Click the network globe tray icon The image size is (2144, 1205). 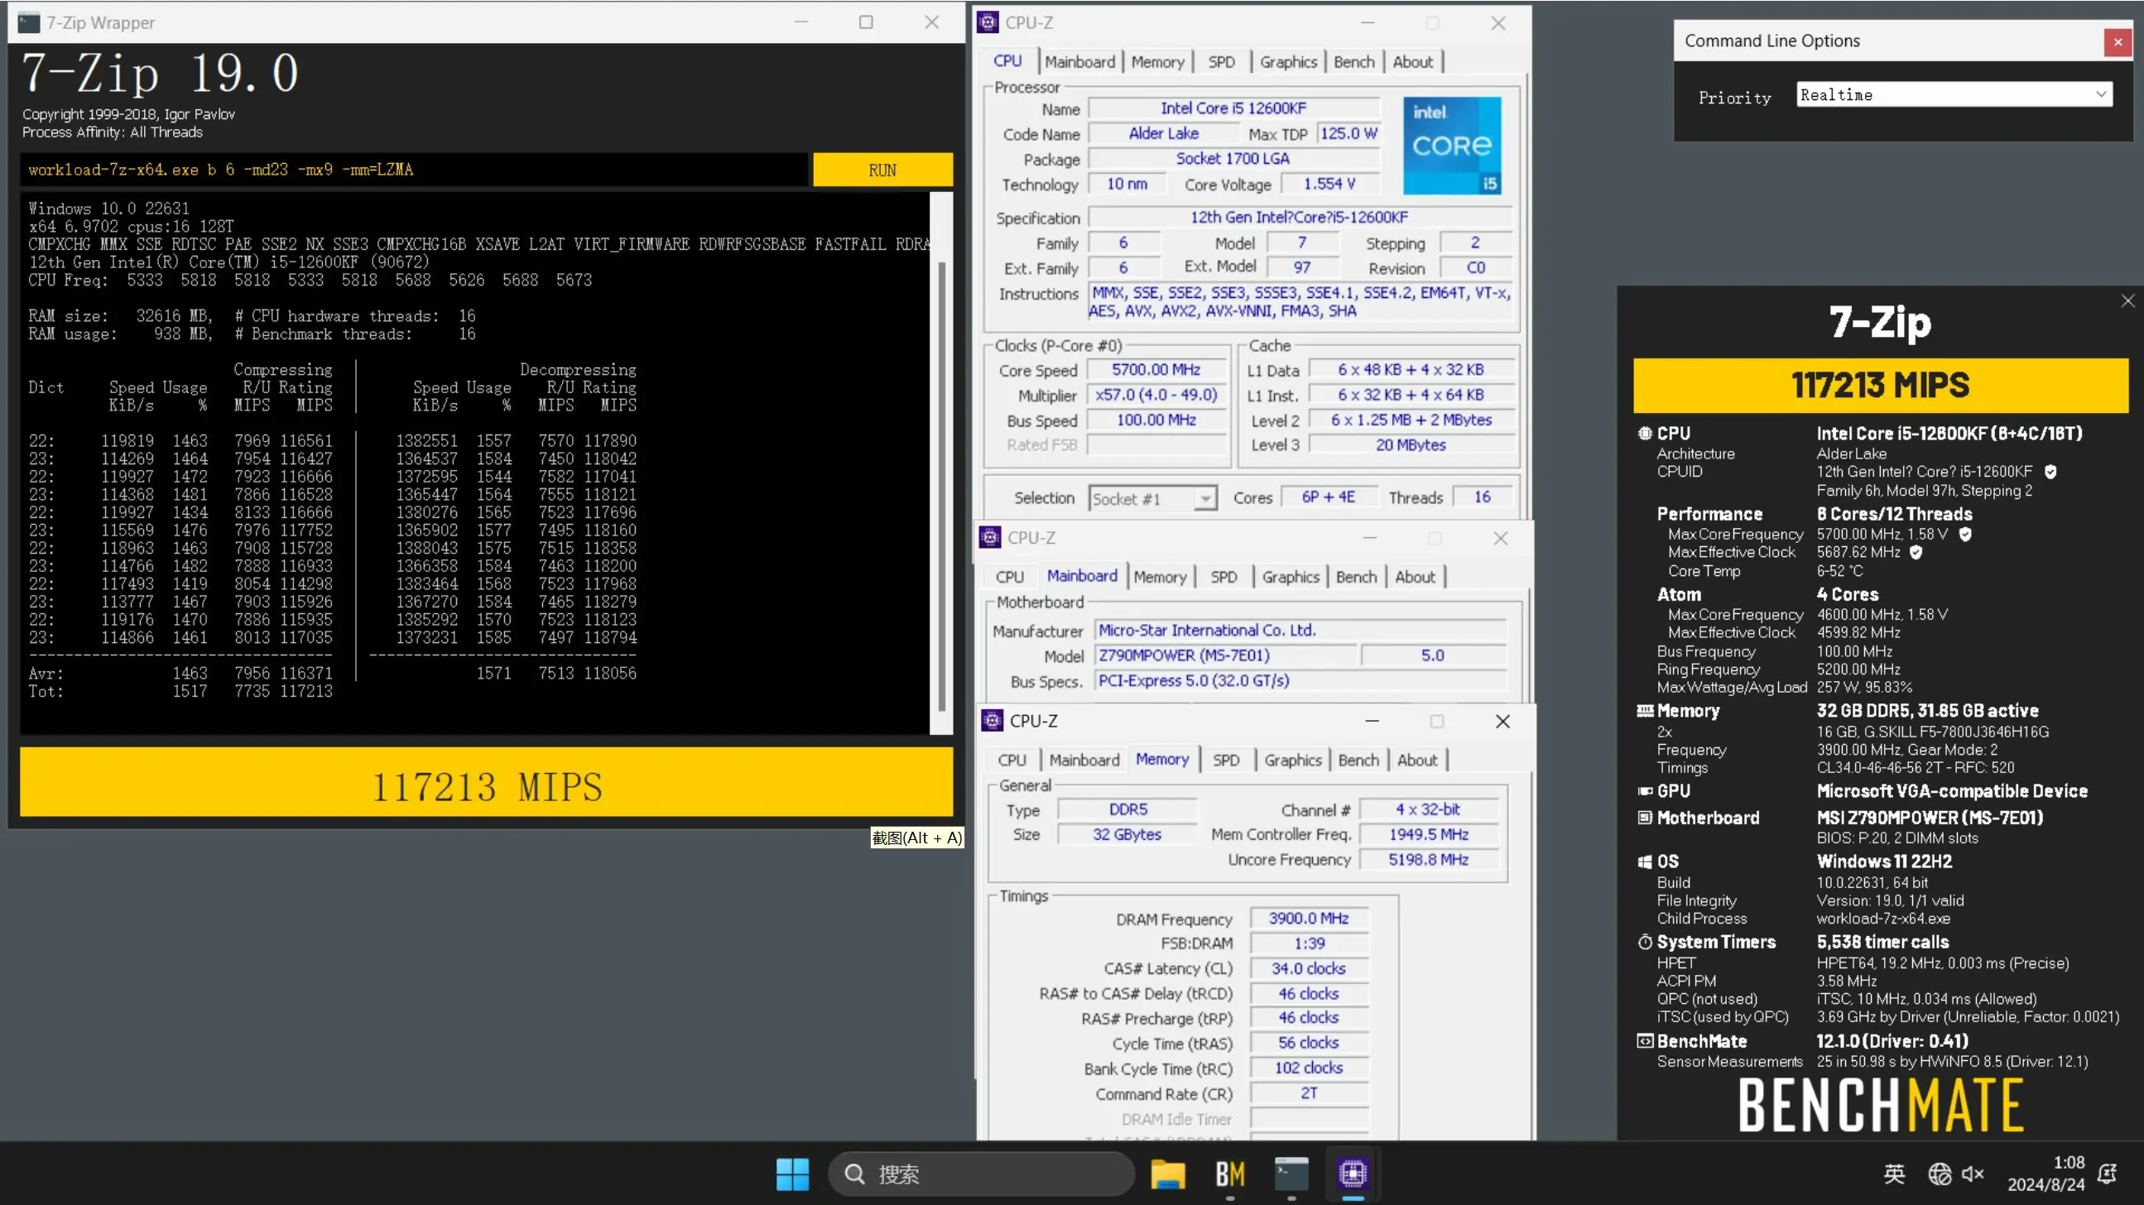click(1940, 1174)
